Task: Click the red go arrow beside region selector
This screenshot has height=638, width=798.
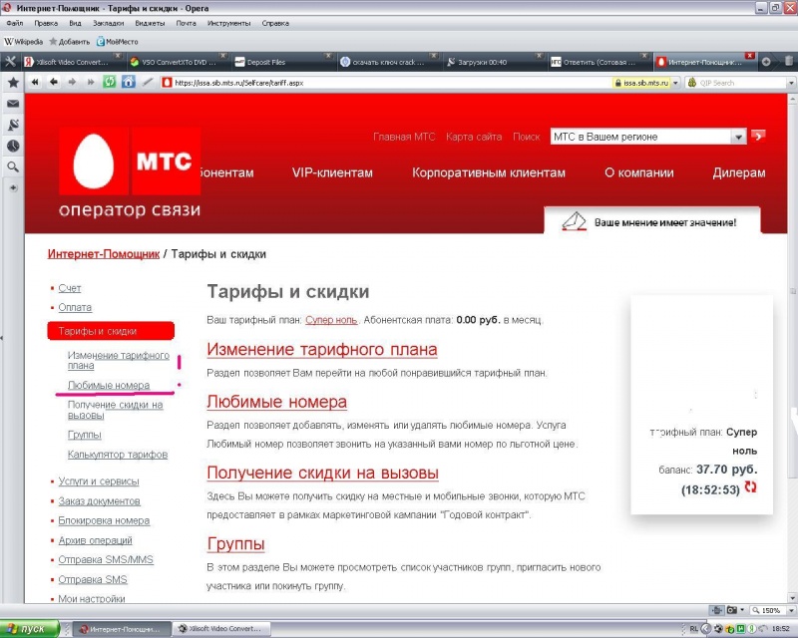Action: [x=759, y=136]
